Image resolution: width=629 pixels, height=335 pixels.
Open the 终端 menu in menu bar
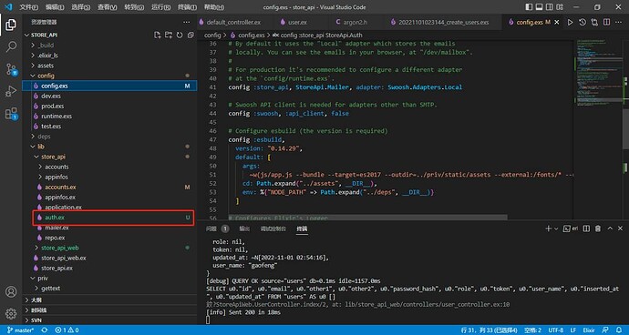click(x=188, y=7)
